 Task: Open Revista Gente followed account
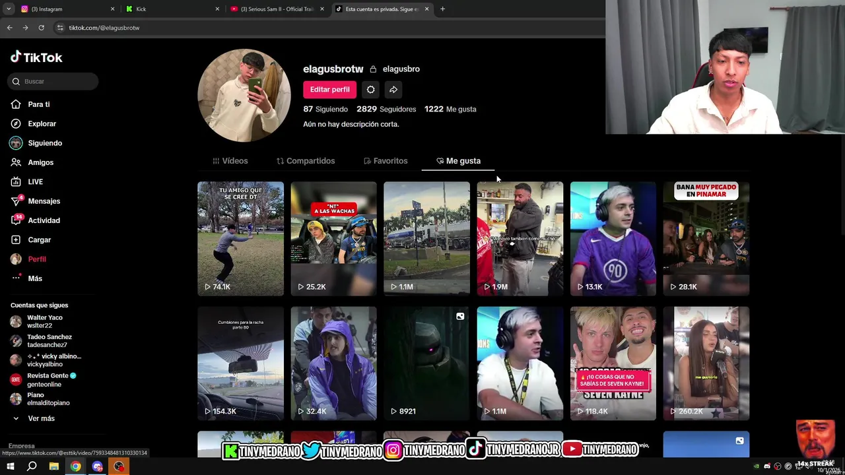coord(47,379)
